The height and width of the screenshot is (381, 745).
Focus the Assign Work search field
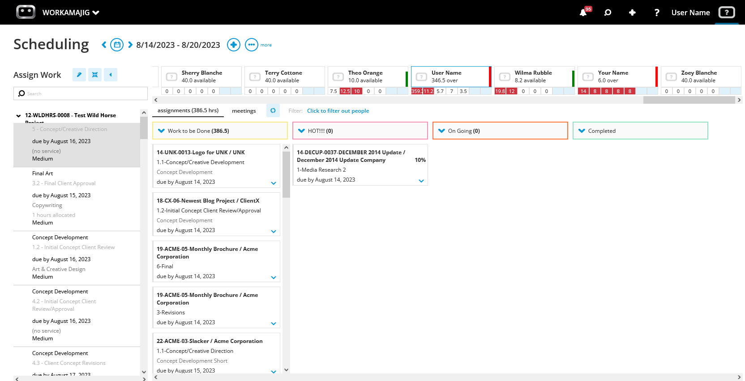pos(81,93)
